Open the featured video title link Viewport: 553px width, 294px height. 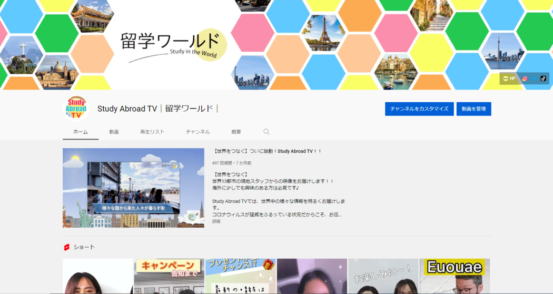(267, 151)
